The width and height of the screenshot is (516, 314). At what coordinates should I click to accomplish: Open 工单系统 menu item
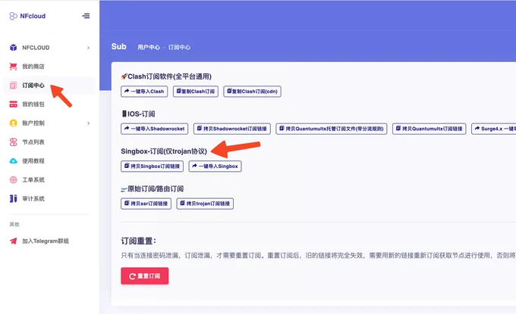[49, 180]
